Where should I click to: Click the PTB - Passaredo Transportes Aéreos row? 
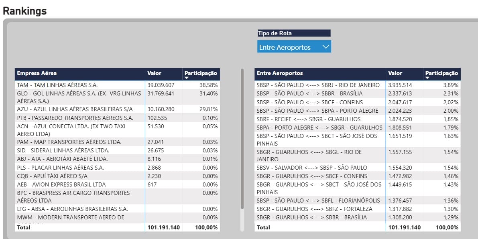click(x=75, y=118)
